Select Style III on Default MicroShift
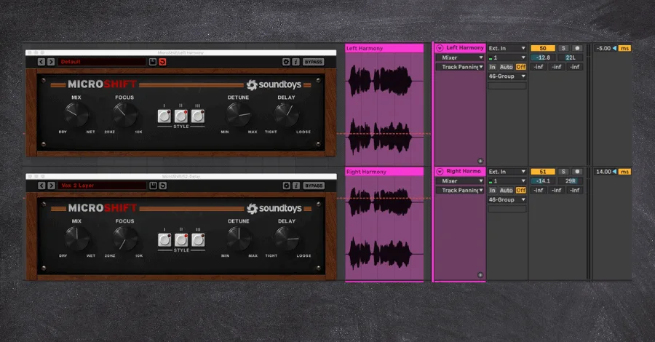 tap(197, 116)
